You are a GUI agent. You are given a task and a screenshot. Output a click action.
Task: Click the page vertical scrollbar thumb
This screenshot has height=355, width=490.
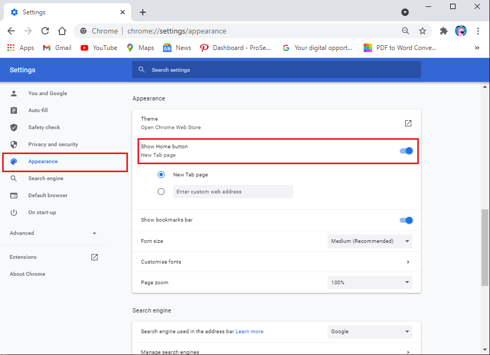click(485, 248)
